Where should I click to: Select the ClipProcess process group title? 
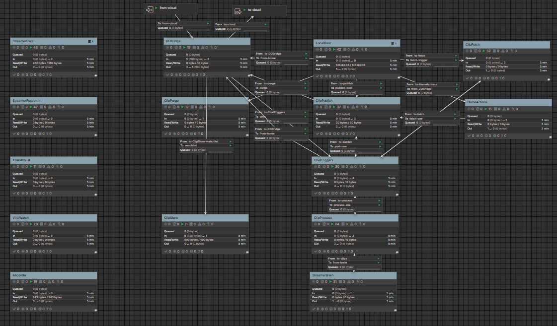[x=323, y=218]
